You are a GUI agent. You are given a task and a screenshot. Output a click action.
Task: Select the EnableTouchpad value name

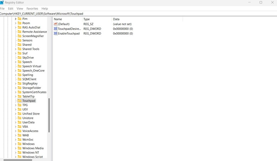[69, 33]
